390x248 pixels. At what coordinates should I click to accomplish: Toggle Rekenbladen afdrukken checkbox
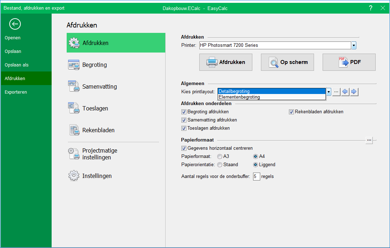pyautogui.click(x=291, y=112)
